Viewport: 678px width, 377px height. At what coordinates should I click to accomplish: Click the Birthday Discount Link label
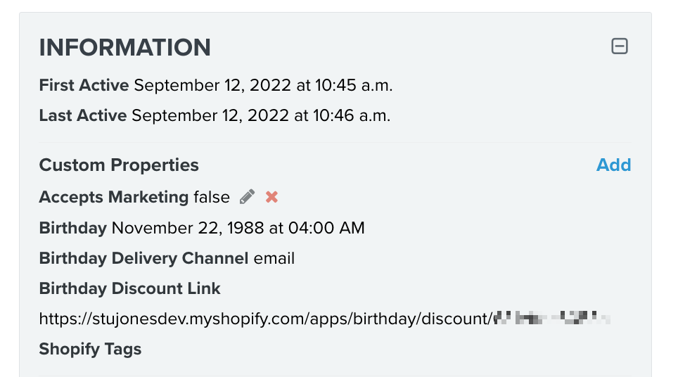129,288
